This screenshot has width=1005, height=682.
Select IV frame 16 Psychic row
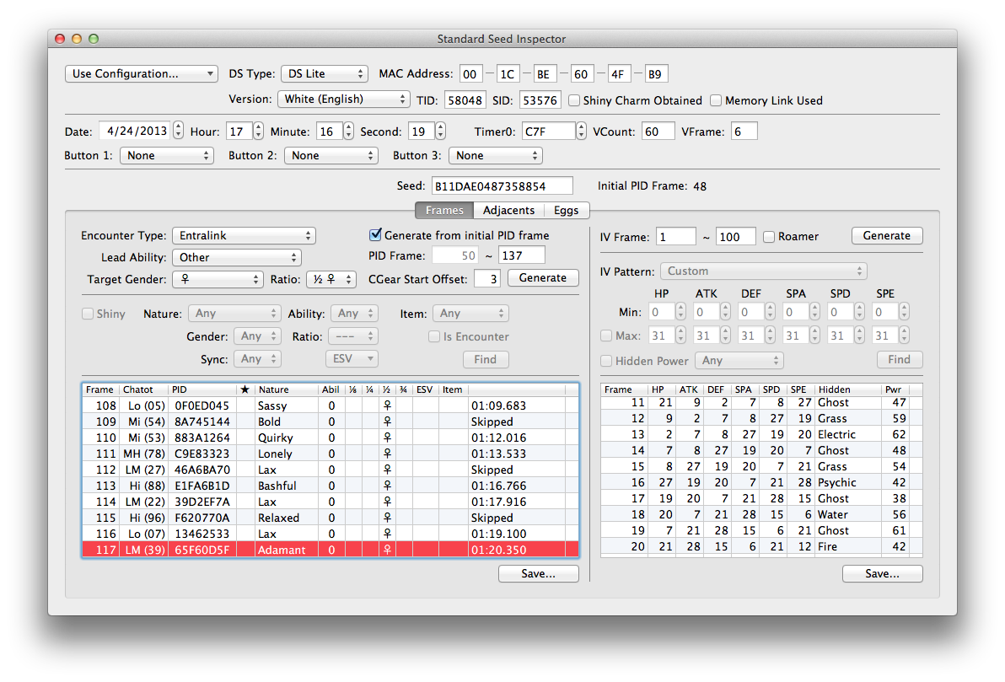pyautogui.click(x=761, y=483)
